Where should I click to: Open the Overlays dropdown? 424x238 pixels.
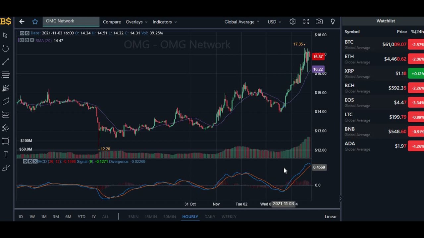point(136,22)
